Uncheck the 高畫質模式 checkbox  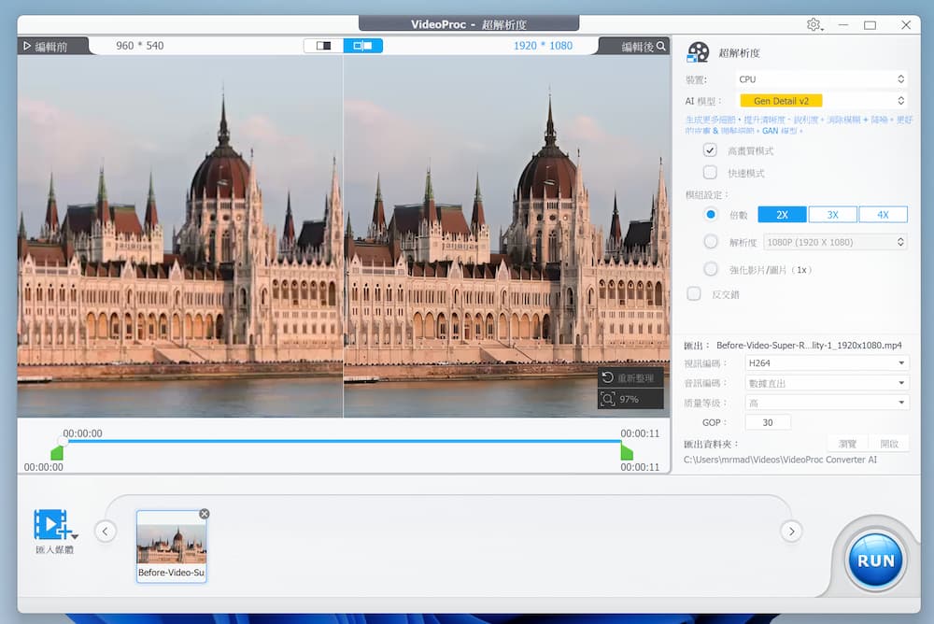(x=709, y=149)
